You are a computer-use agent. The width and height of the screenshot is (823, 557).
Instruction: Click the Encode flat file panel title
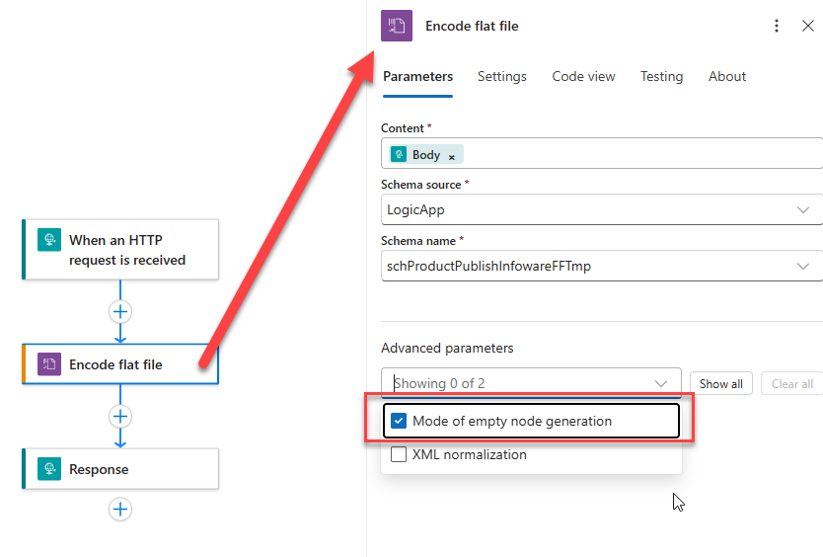point(472,26)
